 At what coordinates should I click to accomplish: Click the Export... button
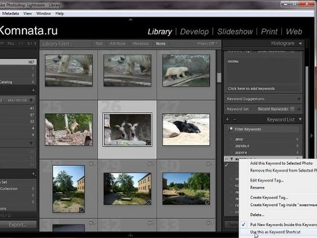(18, 225)
